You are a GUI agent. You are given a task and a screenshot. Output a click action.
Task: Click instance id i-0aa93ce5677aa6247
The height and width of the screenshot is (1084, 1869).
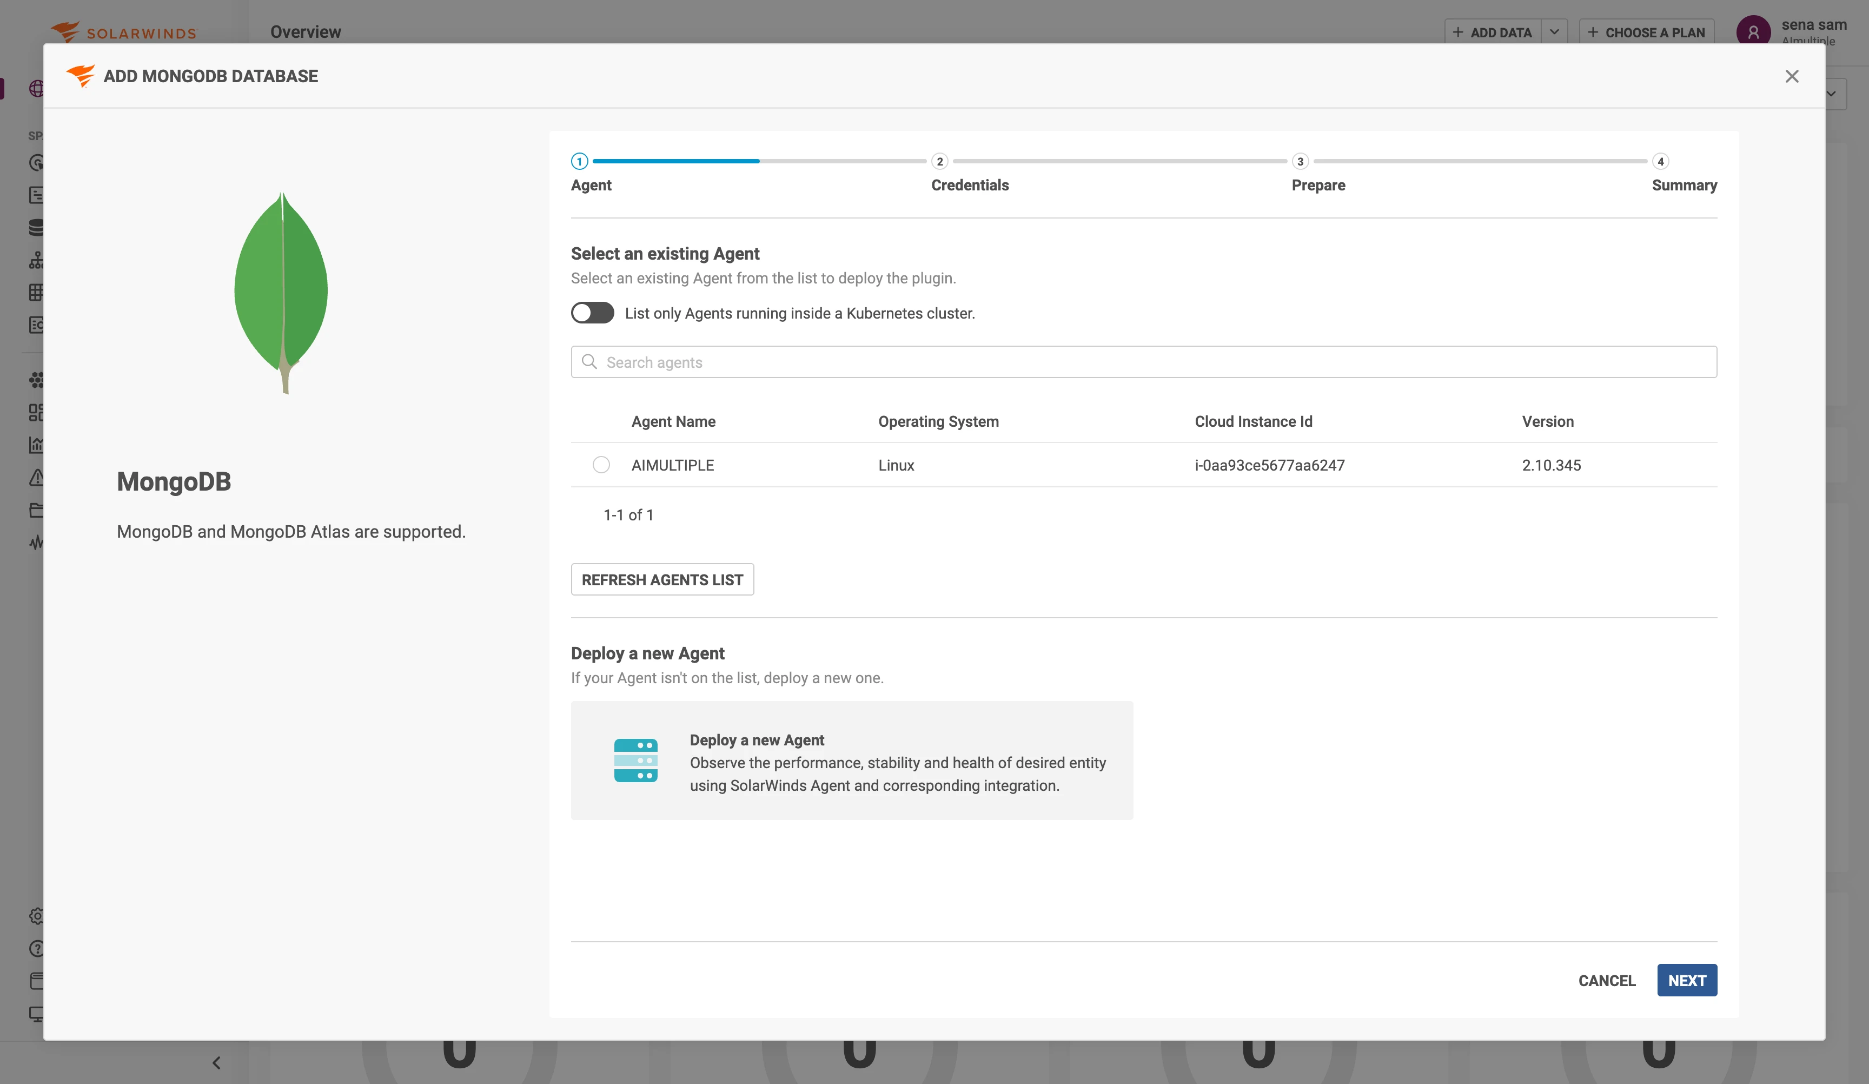tap(1269, 465)
